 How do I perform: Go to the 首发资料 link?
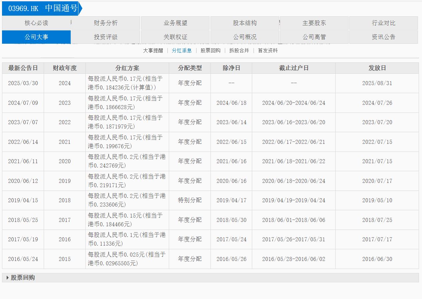[268, 51]
